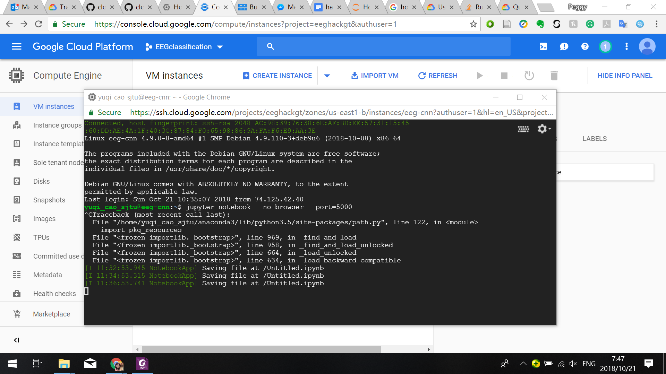
Task: Click the search magnifier icon in header
Action: pos(271,46)
